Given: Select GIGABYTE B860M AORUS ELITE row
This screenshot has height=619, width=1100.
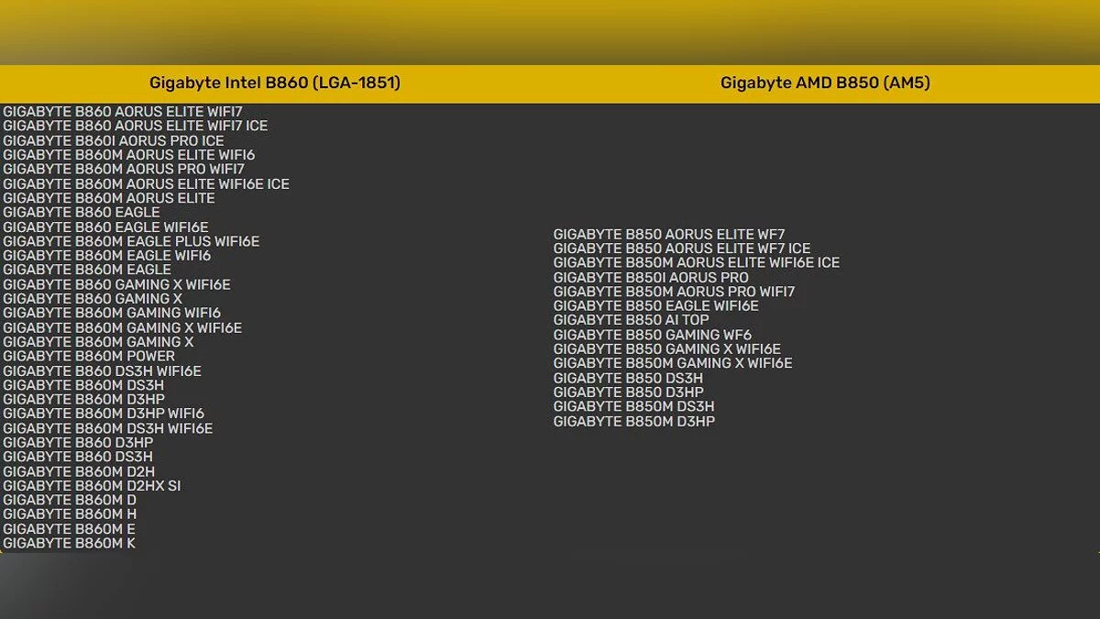Looking at the screenshot, I should point(109,198).
